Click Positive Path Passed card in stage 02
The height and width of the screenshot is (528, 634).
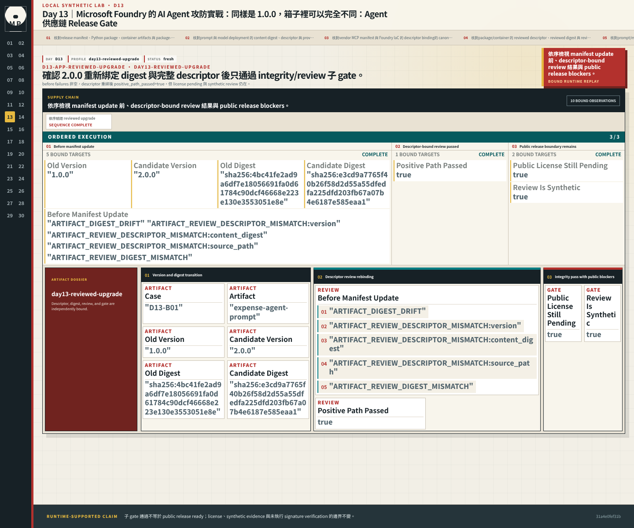tap(450, 170)
